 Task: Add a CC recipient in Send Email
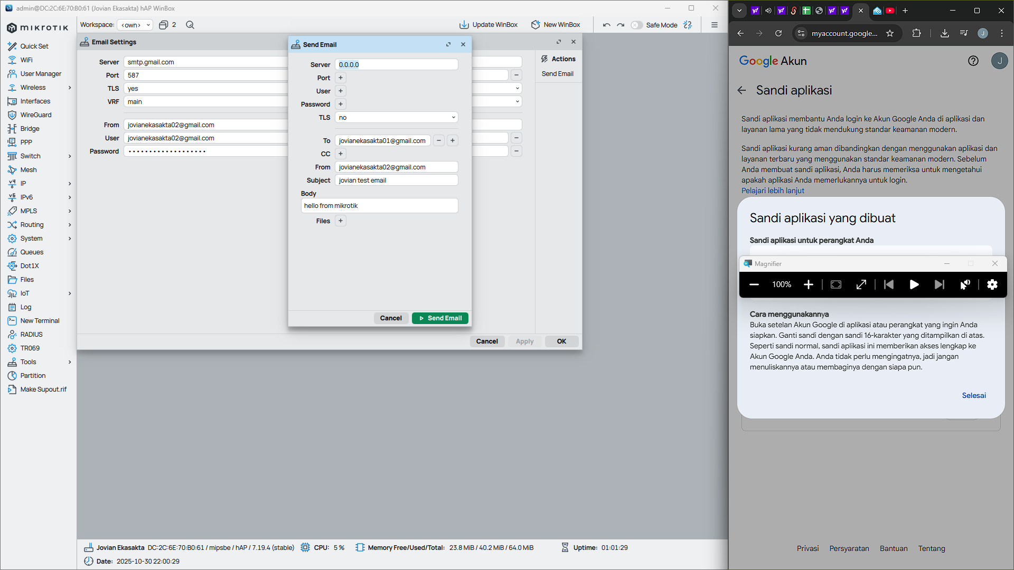click(341, 154)
